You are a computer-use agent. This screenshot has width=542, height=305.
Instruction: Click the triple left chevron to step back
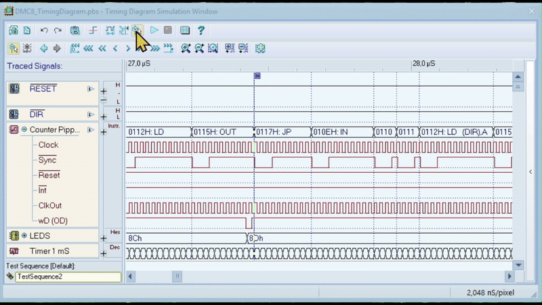click(88, 48)
